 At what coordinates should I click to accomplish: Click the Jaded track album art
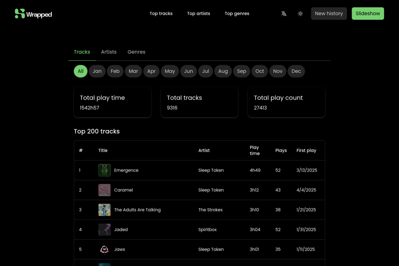pos(105,230)
